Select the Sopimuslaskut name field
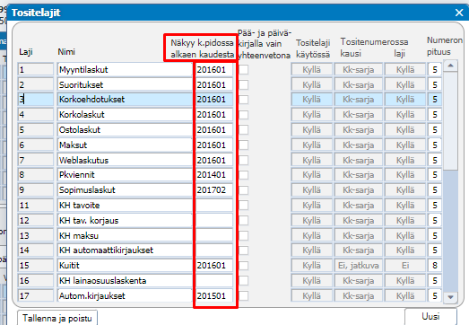 pos(125,190)
